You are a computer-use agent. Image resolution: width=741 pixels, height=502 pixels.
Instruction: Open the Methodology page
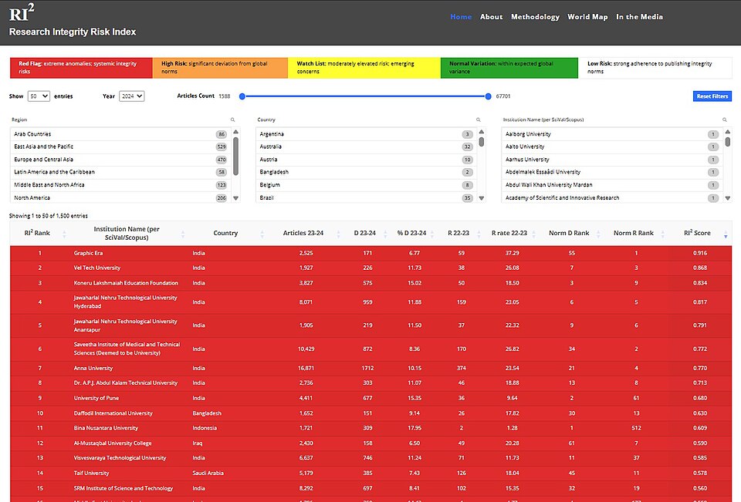(535, 17)
